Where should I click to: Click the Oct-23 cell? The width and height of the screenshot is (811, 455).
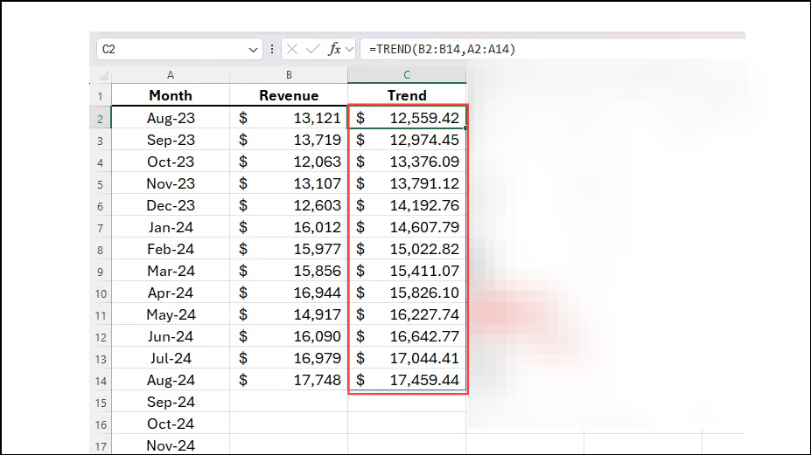171,162
